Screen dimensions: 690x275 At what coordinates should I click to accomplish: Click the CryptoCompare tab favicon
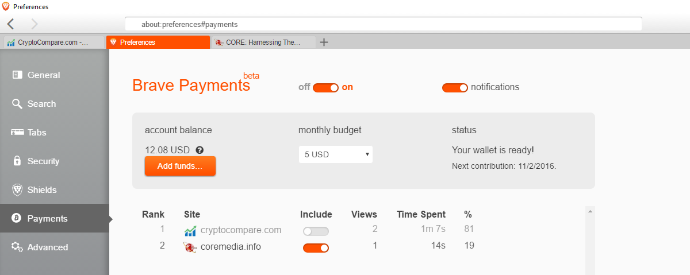pyautogui.click(x=10, y=42)
